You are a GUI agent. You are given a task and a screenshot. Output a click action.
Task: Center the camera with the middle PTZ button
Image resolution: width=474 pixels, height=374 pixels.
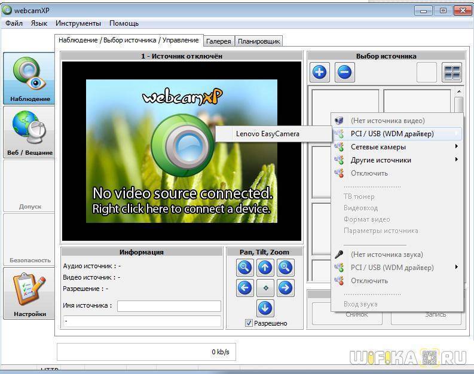[265, 287]
